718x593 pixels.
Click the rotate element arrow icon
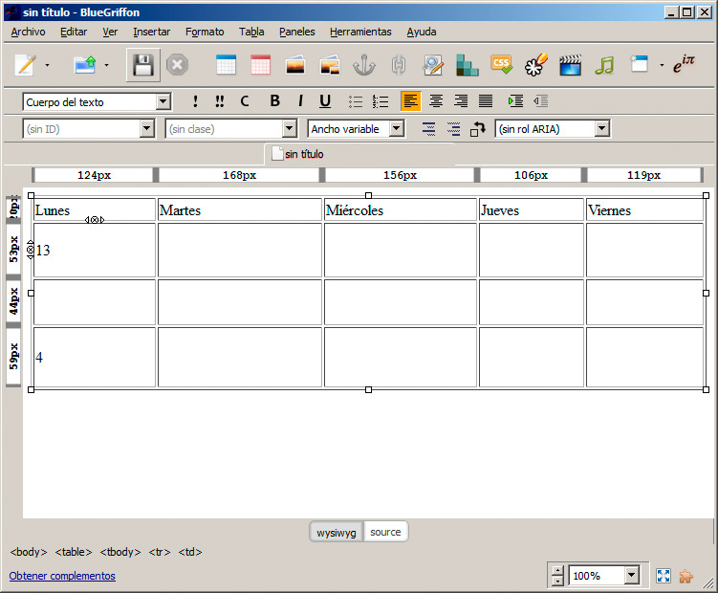click(x=478, y=129)
